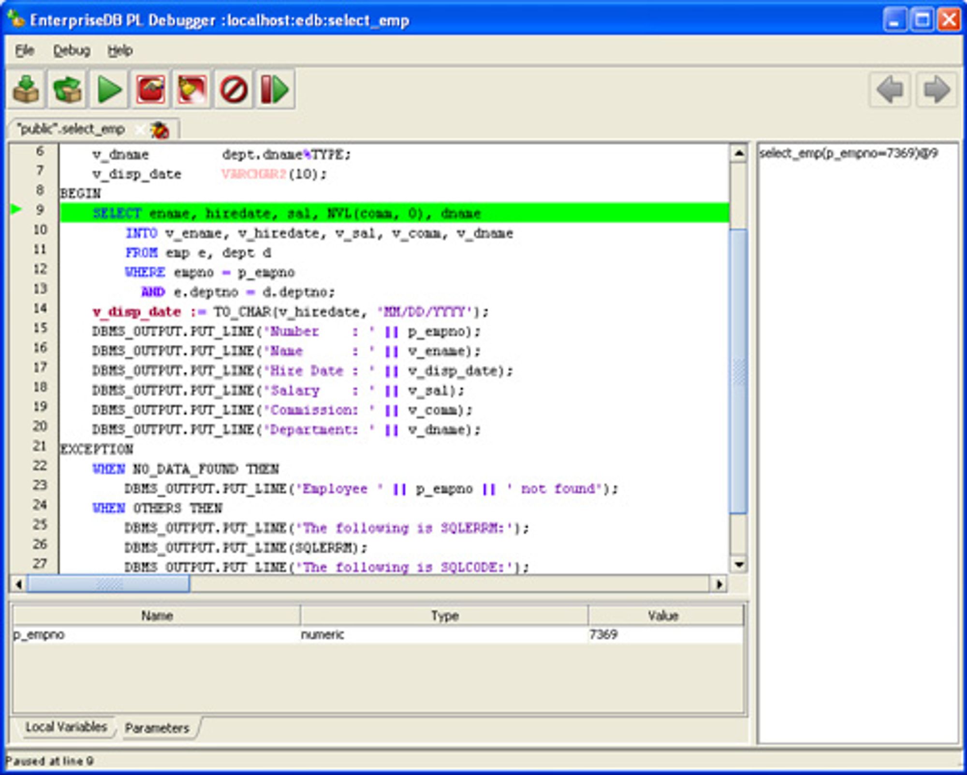The image size is (967, 775).
Task: Click the PUT_LINE 'Salary' code line
Action: [278, 390]
